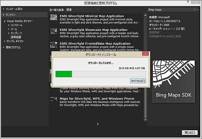Select ESRI Silverlight FrostedTabs Map Application title
Viewport: 202px width, 139px height.
coord(95,44)
